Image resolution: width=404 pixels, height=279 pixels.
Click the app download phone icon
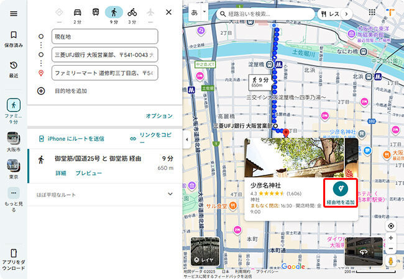pyautogui.click(x=14, y=253)
